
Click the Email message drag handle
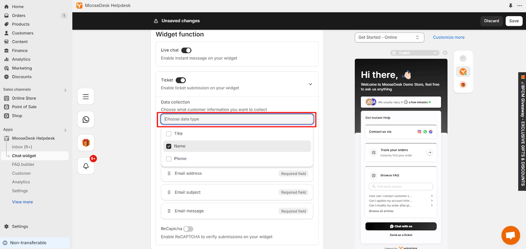click(169, 211)
